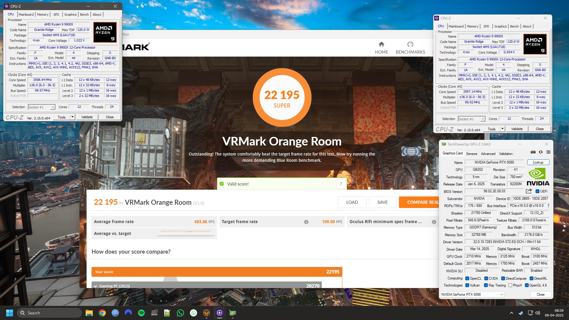569x320 pixels.
Task: Open qBittorrent from the taskbar
Action: point(115,313)
